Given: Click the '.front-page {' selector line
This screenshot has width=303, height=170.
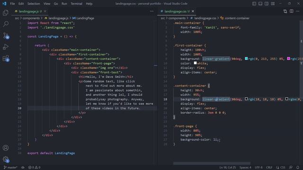Looking at the screenshot, I should 185,126.
